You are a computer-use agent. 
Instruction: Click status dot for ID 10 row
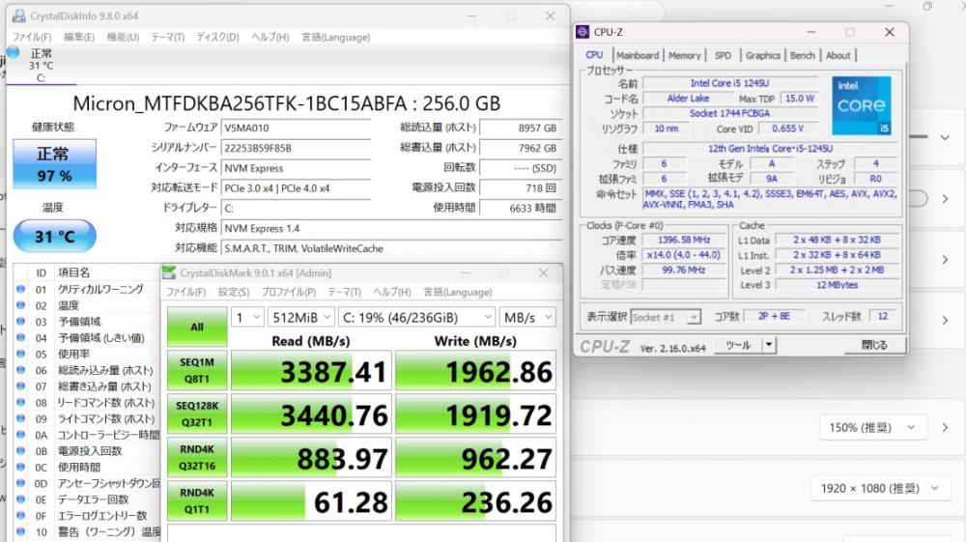click(20, 531)
